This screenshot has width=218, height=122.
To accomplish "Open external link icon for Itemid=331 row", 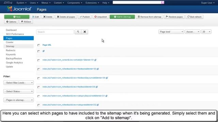I will (106, 96).
